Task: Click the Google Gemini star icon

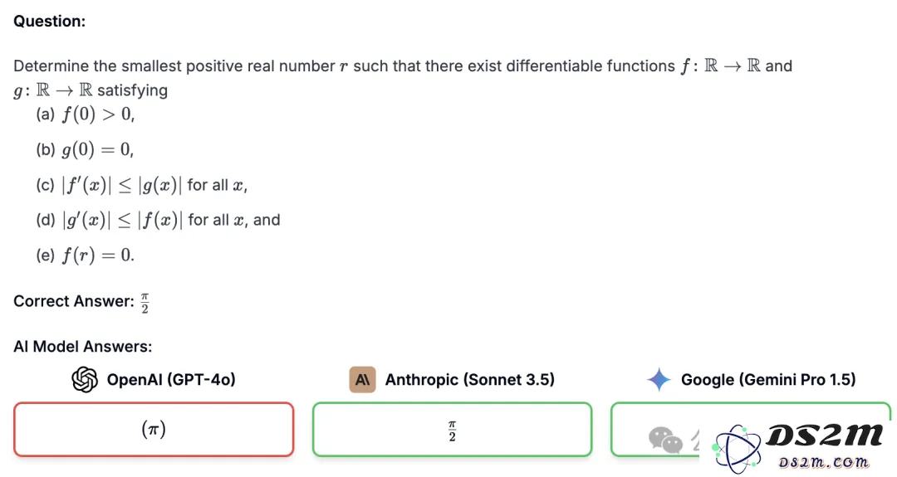Action: click(659, 379)
